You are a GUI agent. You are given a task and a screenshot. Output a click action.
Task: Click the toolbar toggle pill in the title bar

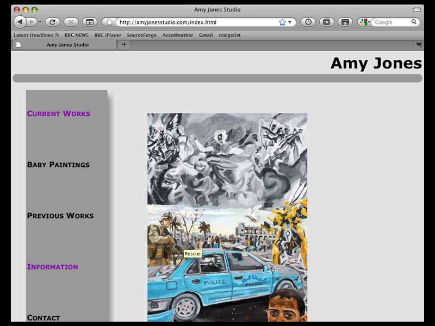click(x=417, y=10)
